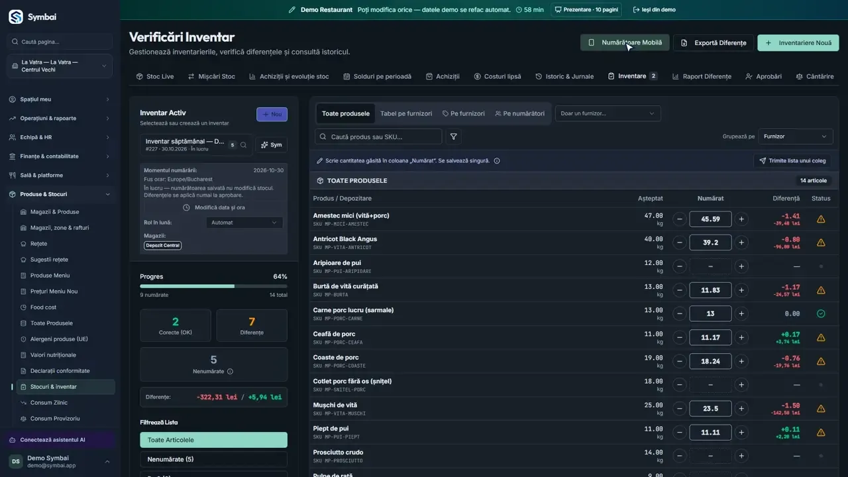Expand the Finanțe & contabilitate sidebar section
848x477 pixels.
pyautogui.click(x=60, y=156)
